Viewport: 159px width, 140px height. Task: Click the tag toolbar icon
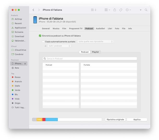(x=121, y=10)
